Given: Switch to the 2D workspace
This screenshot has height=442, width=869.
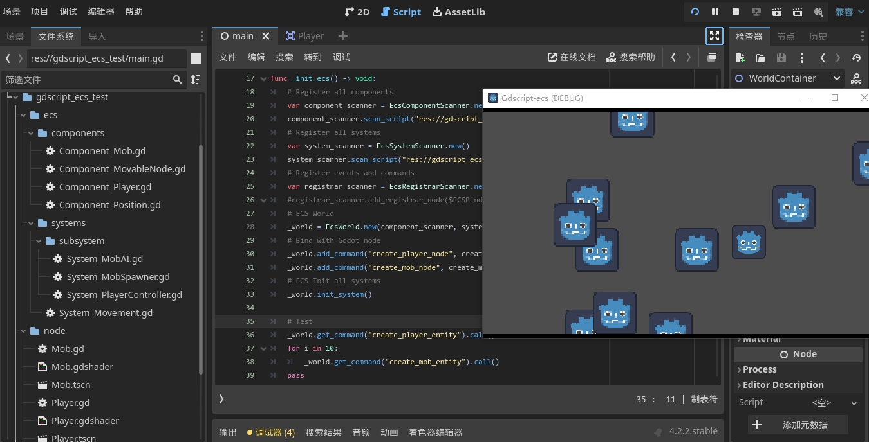Looking at the screenshot, I should (357, 12).
